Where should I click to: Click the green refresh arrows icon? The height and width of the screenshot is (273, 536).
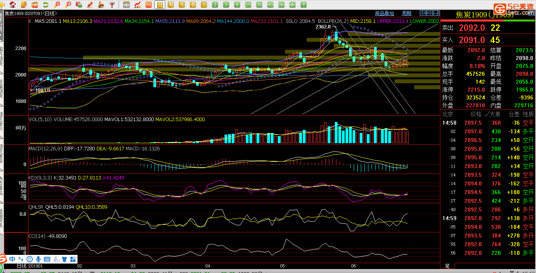46,5
